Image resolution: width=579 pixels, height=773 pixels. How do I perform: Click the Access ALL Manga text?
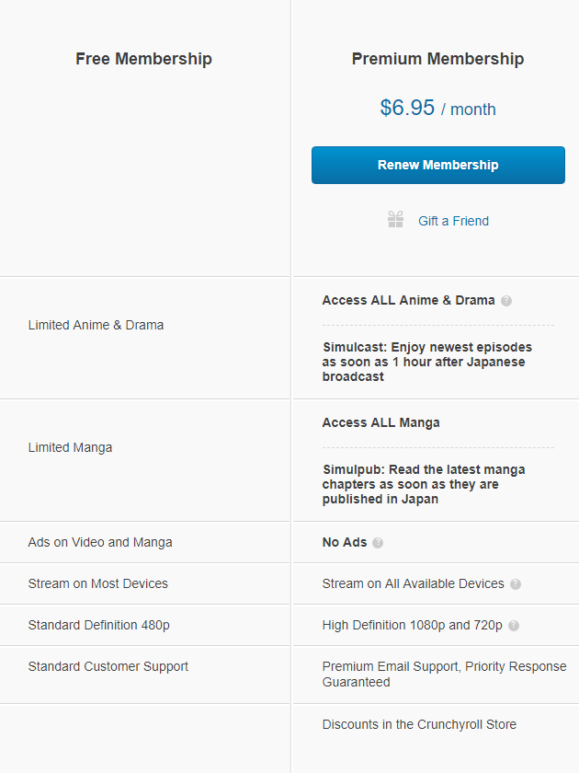[x=380, y=422]
